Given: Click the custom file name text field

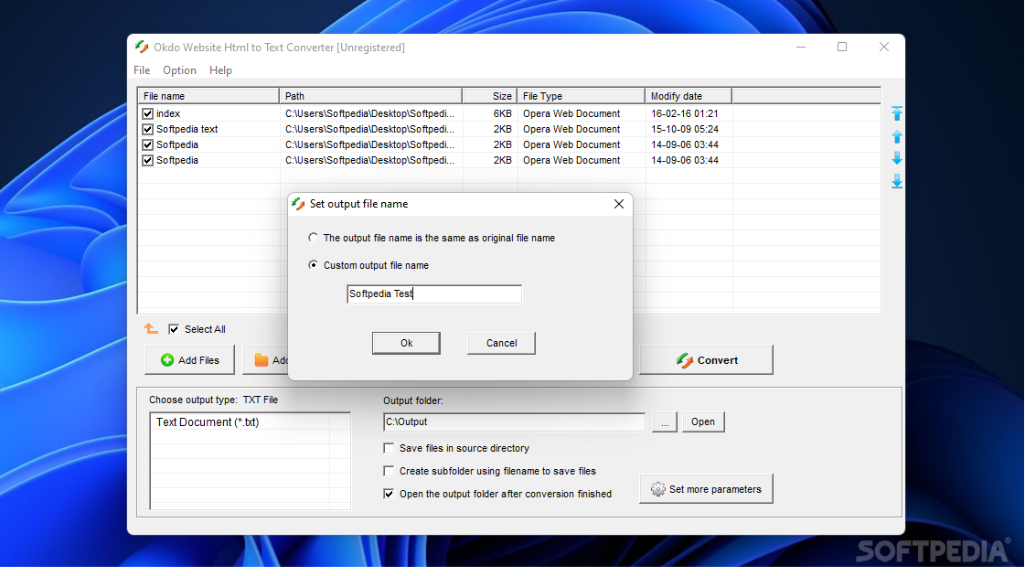Looking at the screenshot, I should [434, 294].
